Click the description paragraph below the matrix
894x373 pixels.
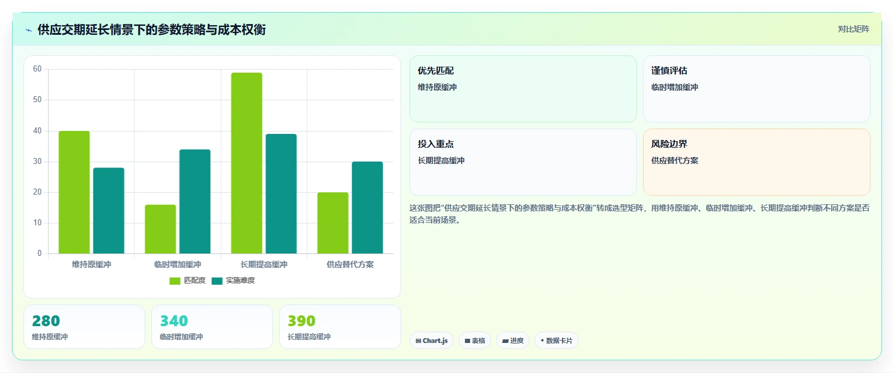639,214
